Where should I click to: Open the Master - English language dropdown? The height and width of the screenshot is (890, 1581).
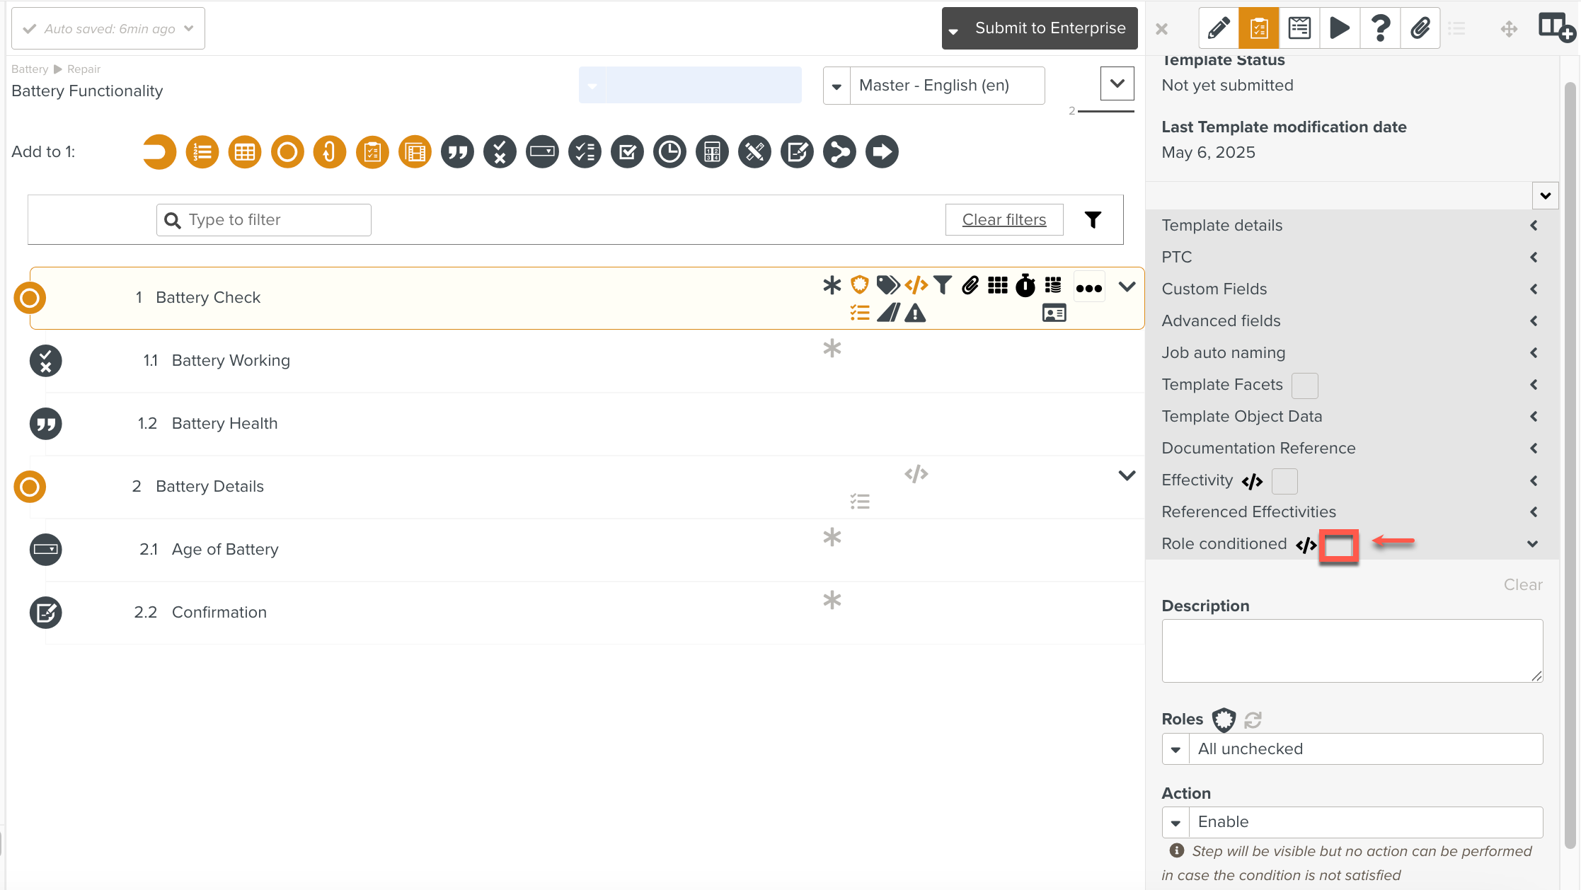click(933, 86)
